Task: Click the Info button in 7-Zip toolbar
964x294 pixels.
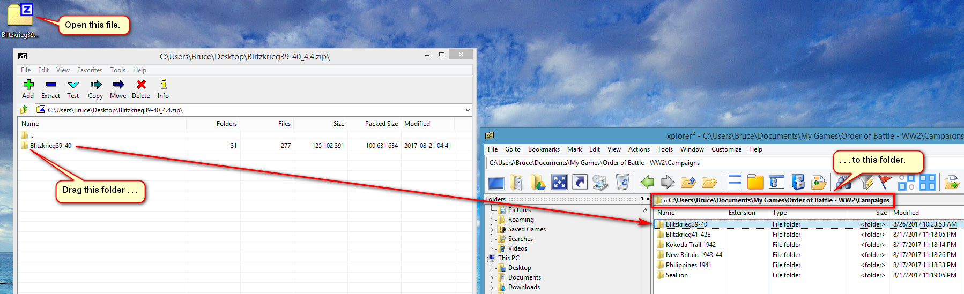Action: [163, 89]
